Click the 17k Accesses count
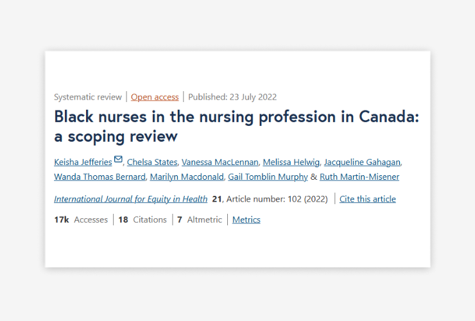Image resolution: width=475 pixels, height=321 pixels. coord(81,220)
